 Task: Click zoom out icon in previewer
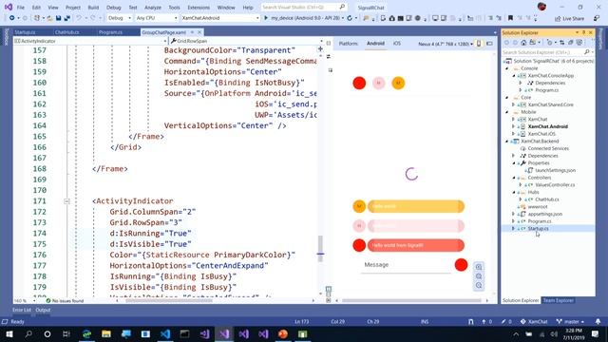click(479, 276)
